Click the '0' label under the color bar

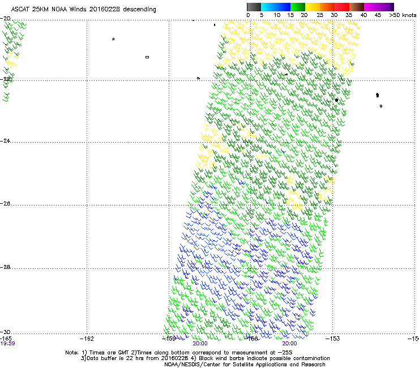pos(248,15)
